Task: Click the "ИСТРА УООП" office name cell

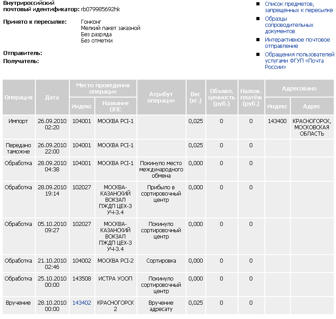Action: click(x=115, y=279)
